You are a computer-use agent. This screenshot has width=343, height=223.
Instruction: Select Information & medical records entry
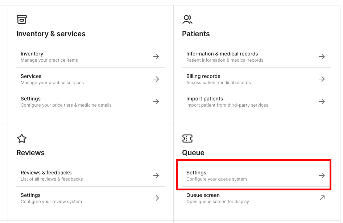pyautogui.click(x=256, y=57)
